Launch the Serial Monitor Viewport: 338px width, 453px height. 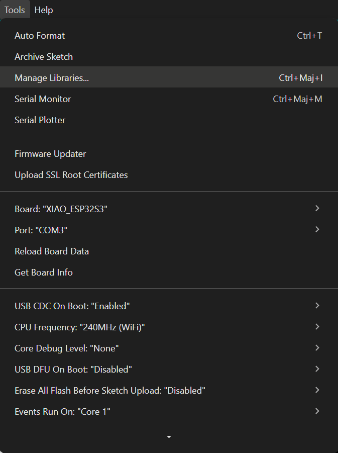[43, 99]
